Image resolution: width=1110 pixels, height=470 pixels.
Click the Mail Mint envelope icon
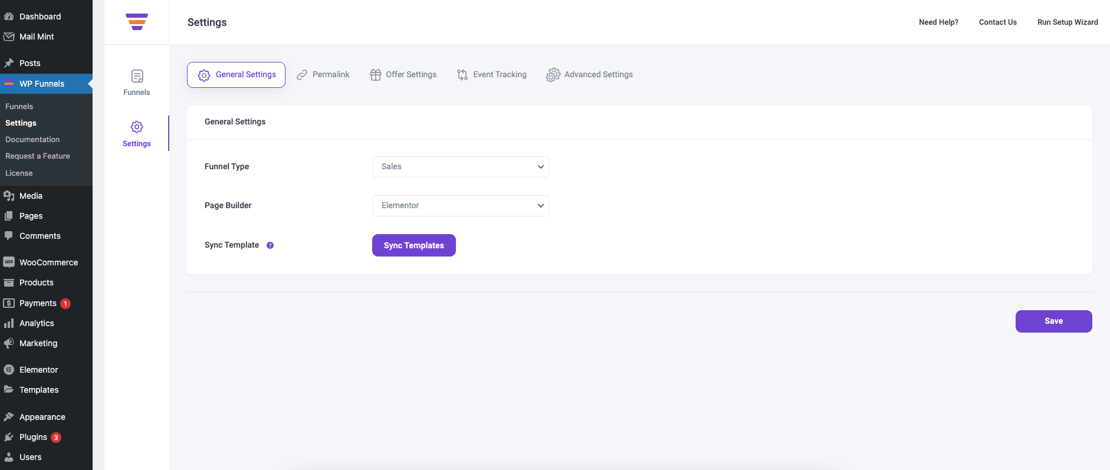click(9, 37)
